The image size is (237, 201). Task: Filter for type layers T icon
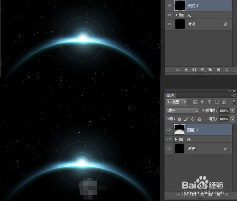210,102
